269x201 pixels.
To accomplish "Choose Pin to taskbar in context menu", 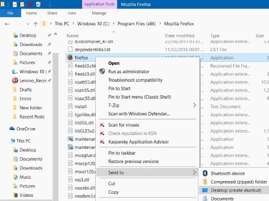I will pos(122,153).
